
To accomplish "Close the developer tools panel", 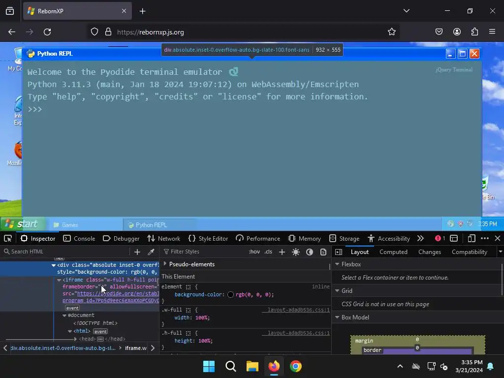I will (x=498, y=239).
